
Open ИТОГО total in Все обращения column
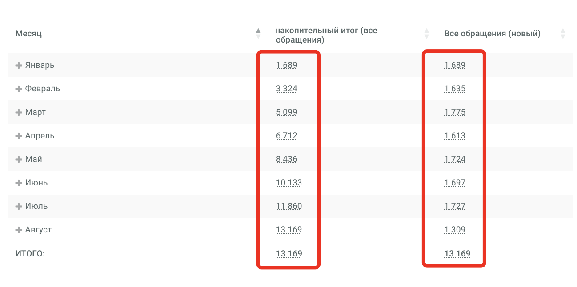click(457, 254)
